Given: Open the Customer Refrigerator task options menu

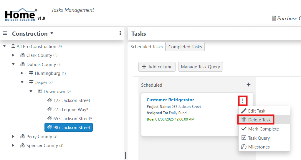Looking at the screenshot, I should 243,101.
